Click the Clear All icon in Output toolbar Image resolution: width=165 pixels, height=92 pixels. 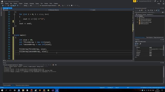click(x=53, y=65)
